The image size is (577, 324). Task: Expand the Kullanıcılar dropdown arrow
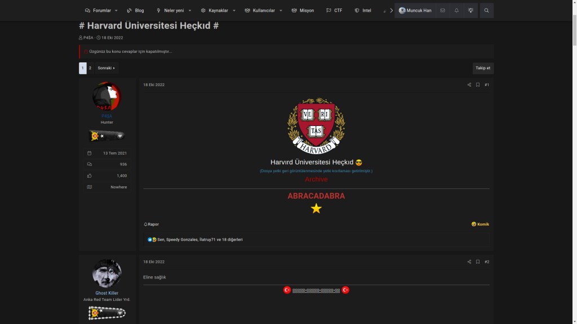280,10
